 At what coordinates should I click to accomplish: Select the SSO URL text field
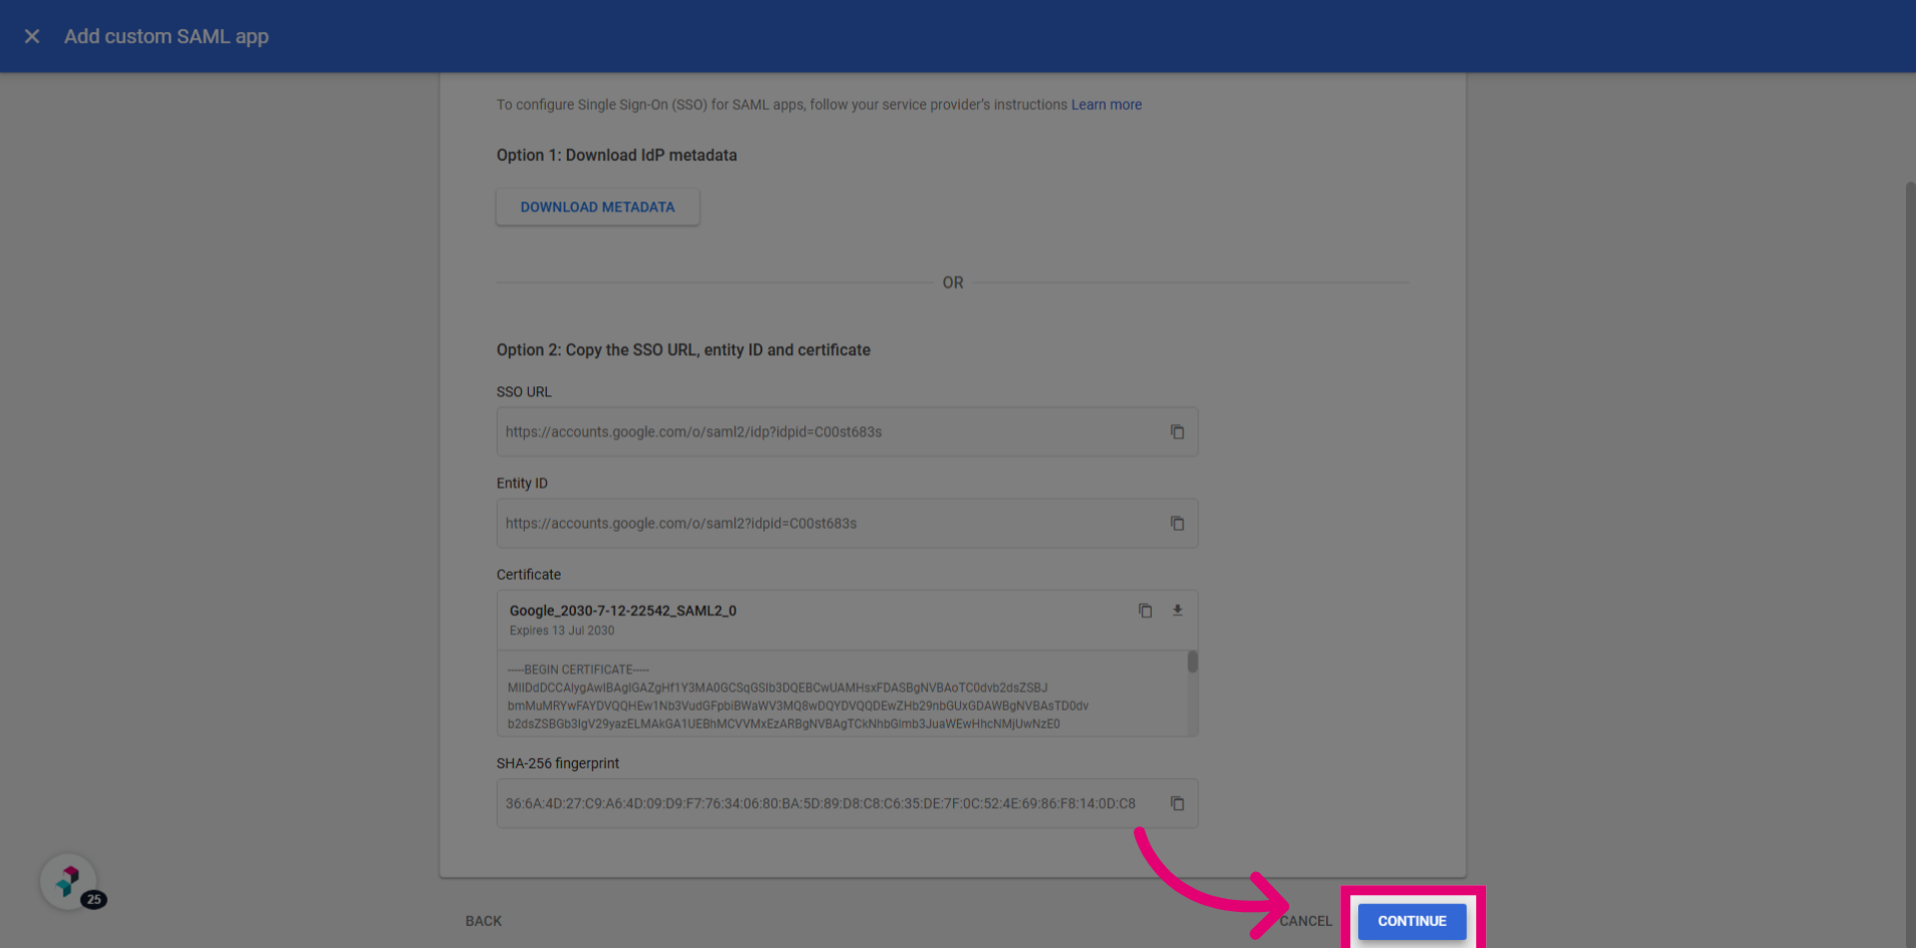click(847, 432)
